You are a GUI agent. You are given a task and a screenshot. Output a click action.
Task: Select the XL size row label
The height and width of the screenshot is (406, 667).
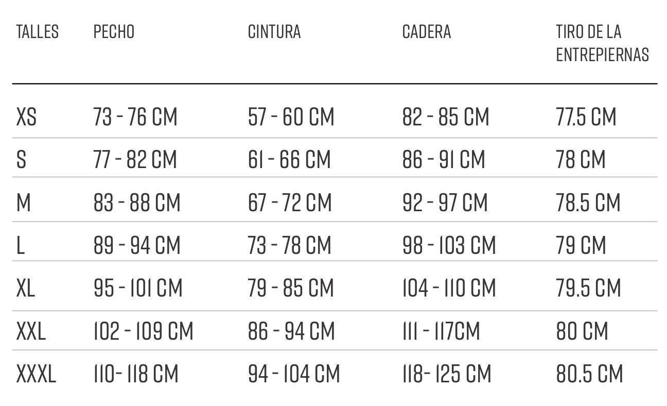[26, 288]
